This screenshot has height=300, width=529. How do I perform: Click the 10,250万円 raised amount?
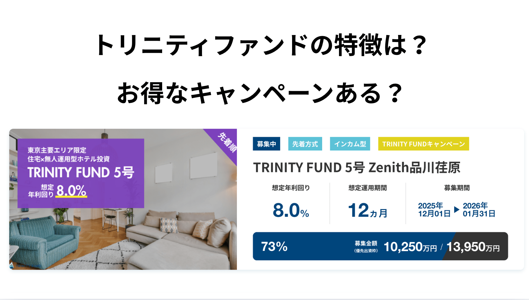click(x=410, y=247)
